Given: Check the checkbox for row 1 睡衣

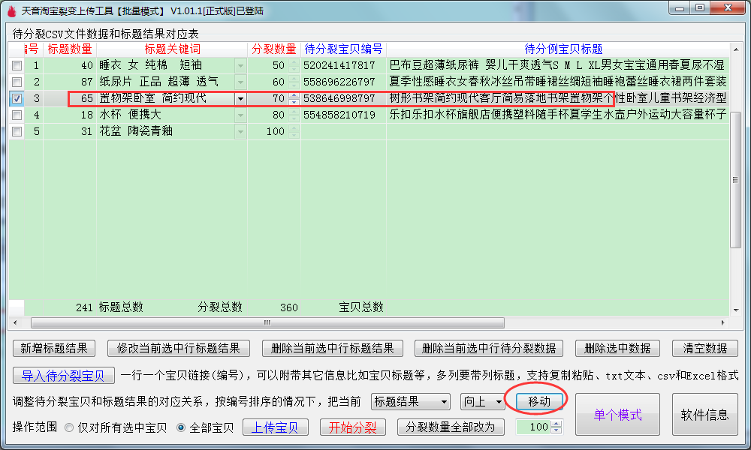Looking at the screenshot, I should tap(17, 66).
